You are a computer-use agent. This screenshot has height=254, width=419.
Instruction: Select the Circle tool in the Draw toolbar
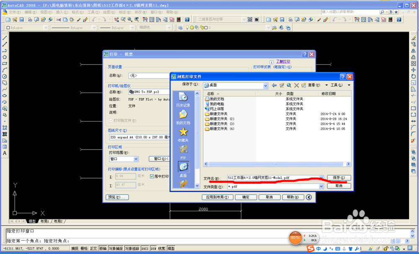coord(5,76)
